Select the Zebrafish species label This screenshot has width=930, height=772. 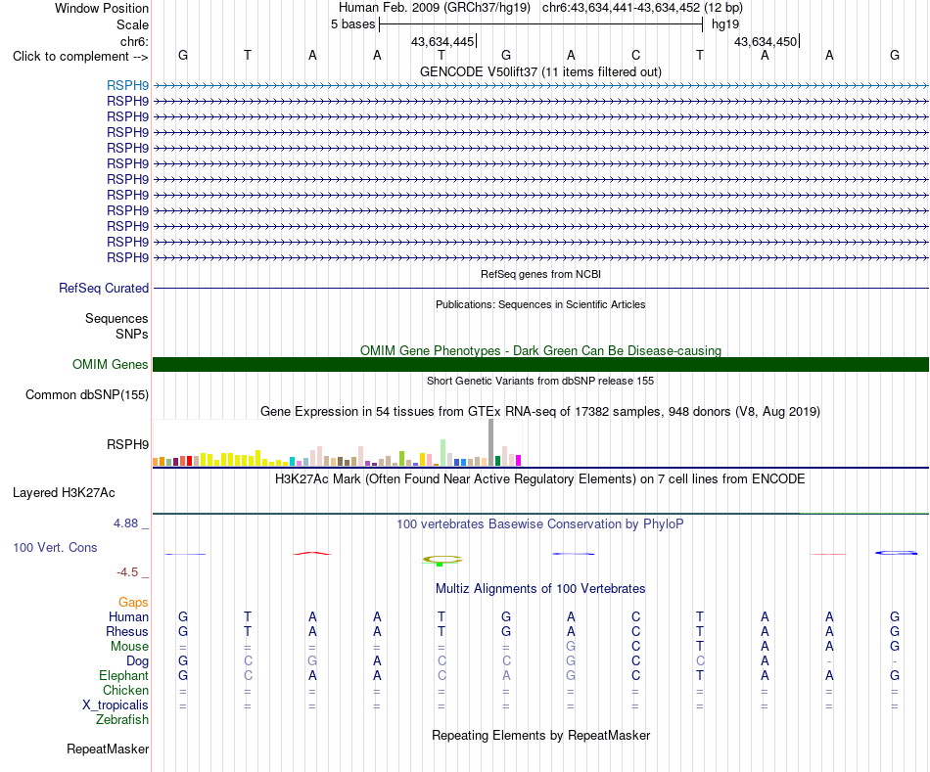[x=122, y=720]
